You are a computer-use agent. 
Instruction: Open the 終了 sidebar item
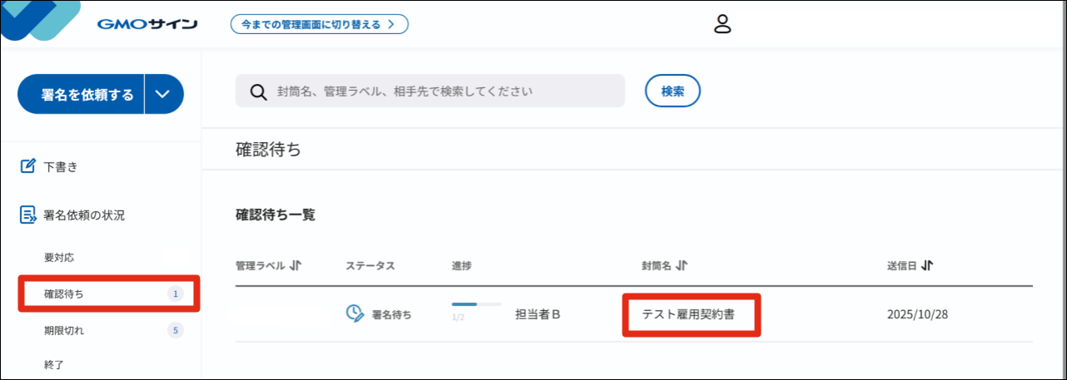click(53, 364)
